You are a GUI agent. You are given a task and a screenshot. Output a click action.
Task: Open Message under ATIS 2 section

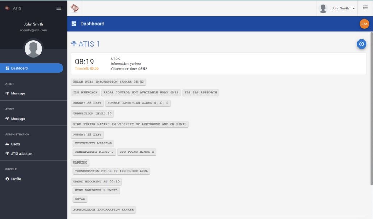tap(18, 119)
